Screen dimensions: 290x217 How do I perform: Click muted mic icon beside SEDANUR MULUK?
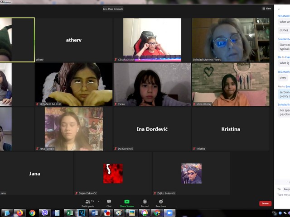point(37,104)
